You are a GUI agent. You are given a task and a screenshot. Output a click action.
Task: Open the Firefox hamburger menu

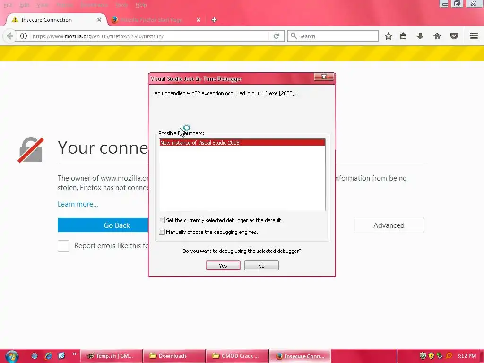(474, 36)
